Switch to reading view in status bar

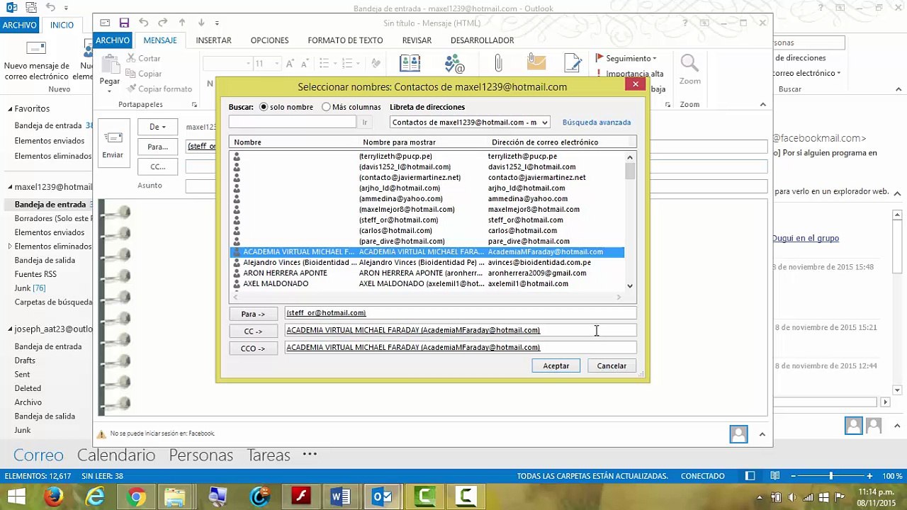click(x=775, y=476)
